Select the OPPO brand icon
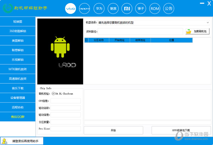Image resolution: width=213 pixels, height=145 pixels. [x=84, y=8]
